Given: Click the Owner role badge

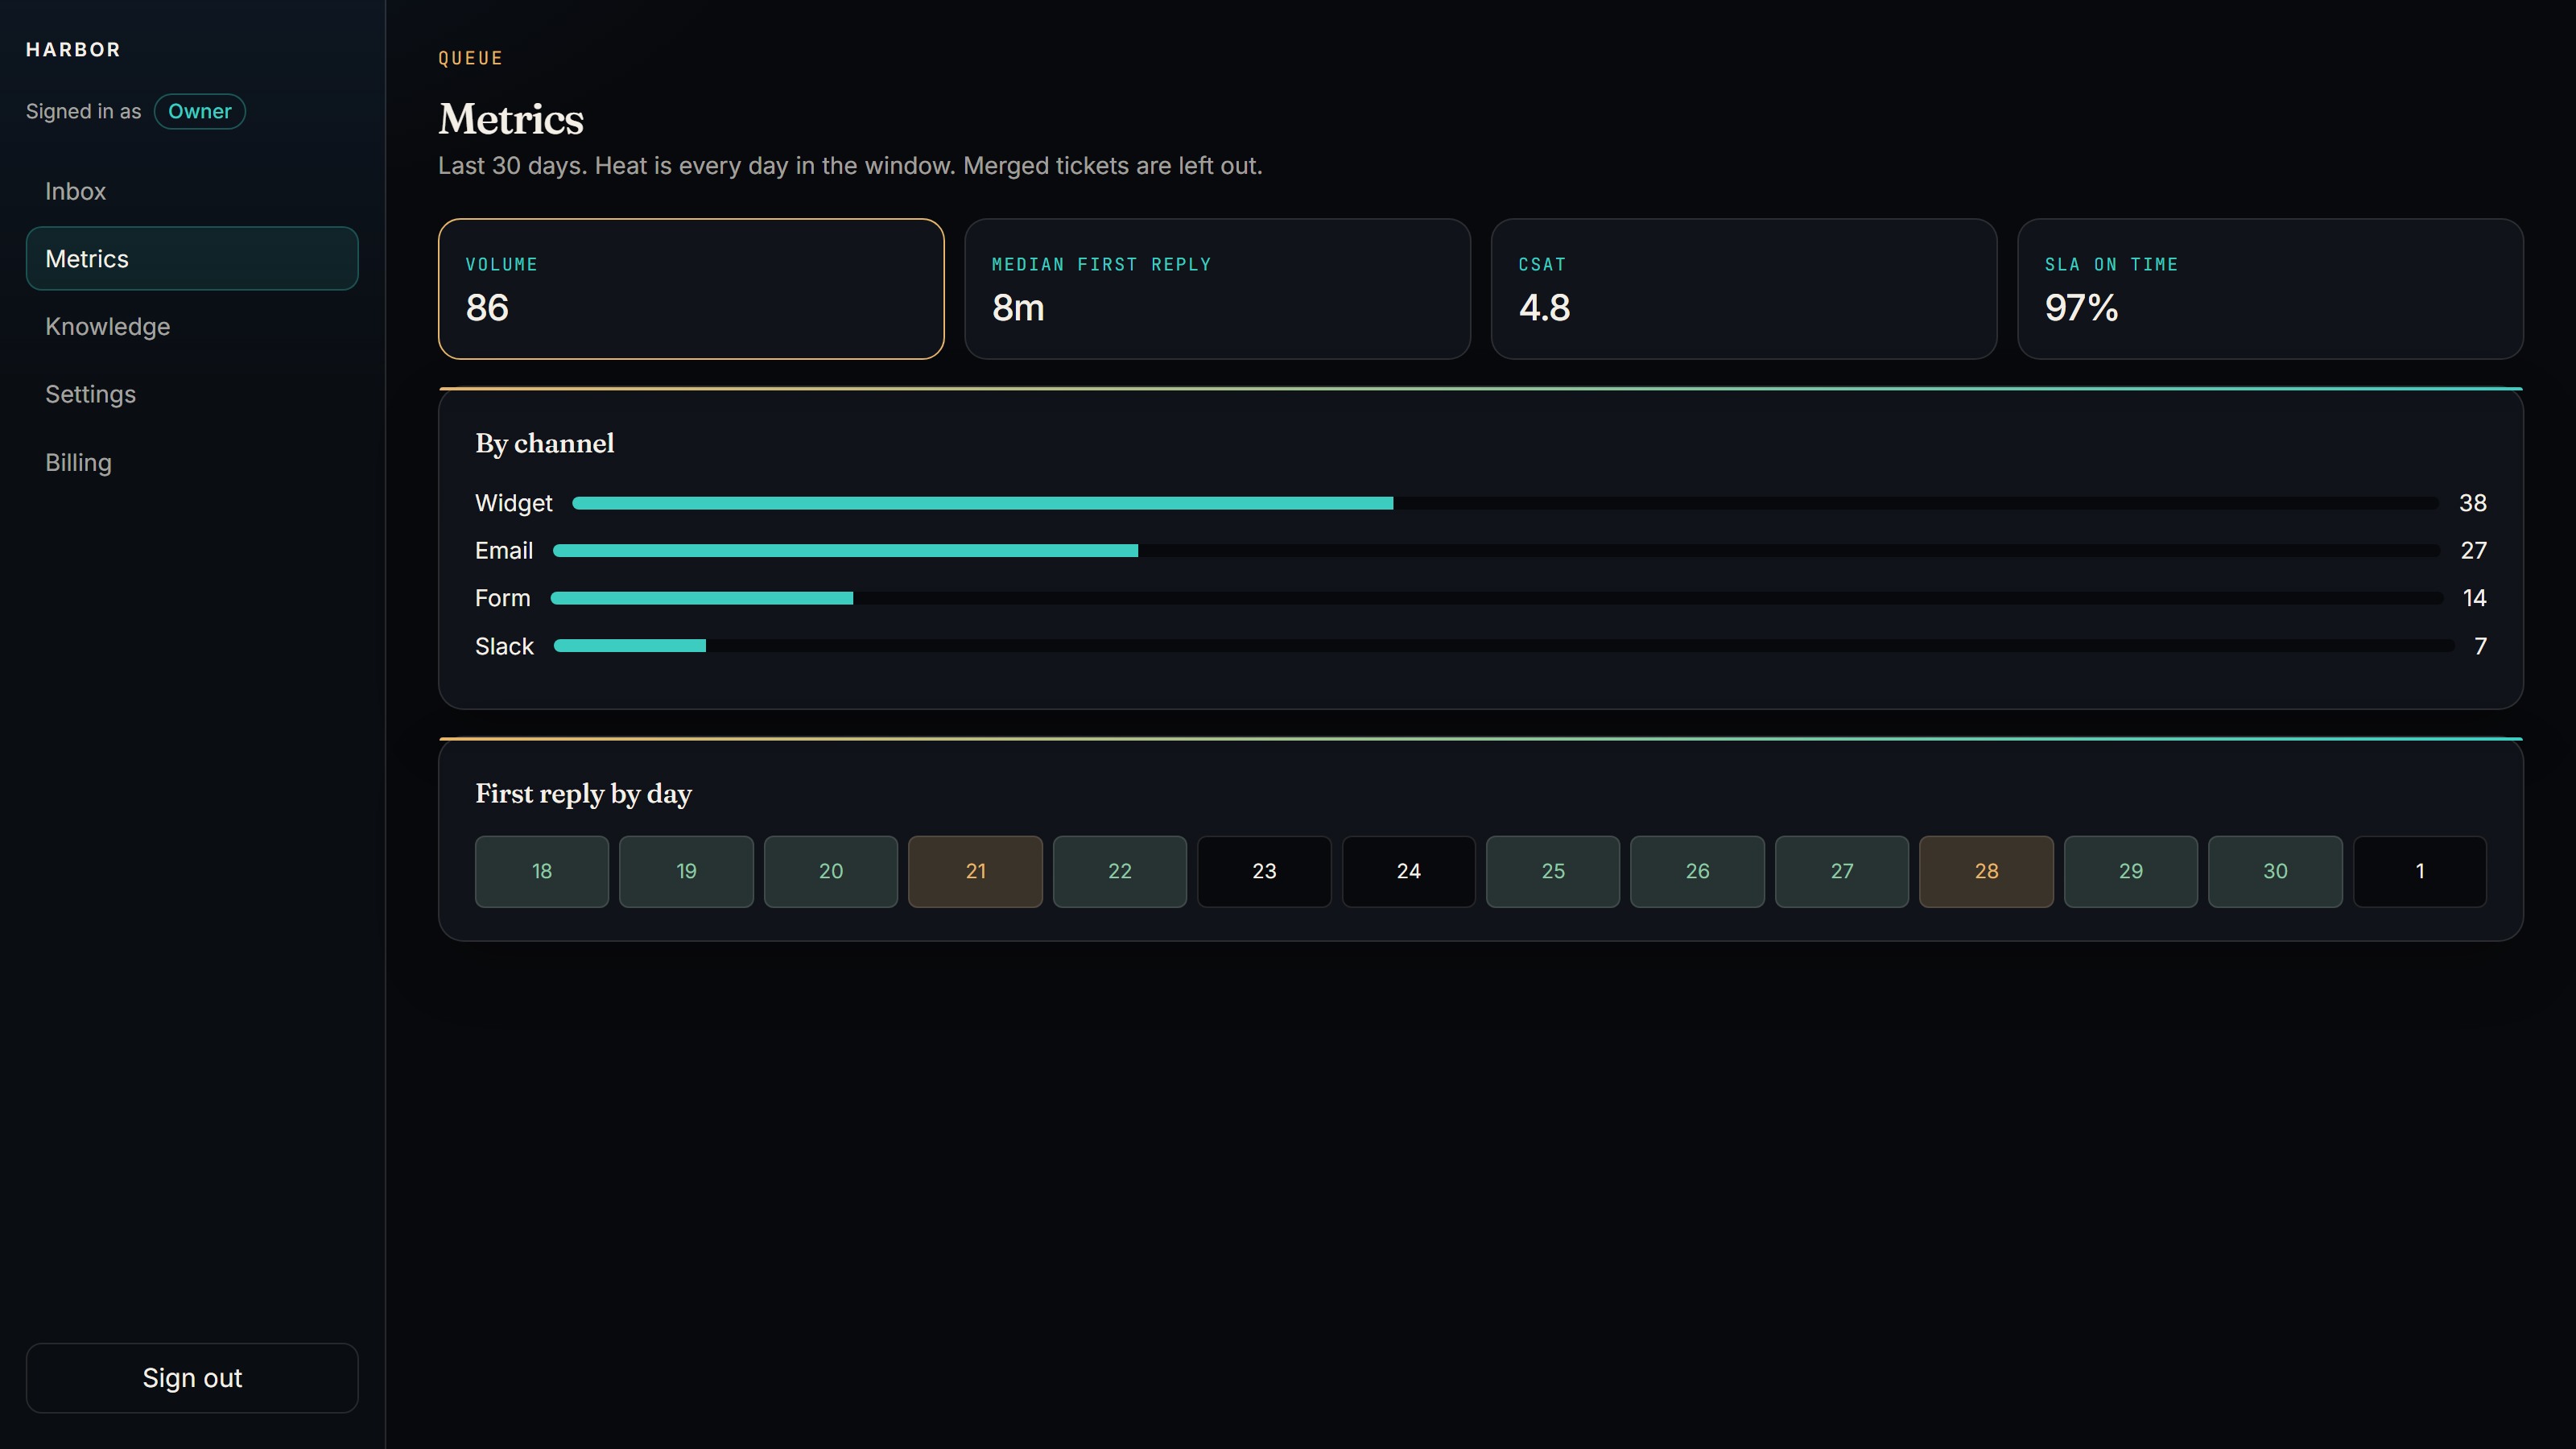Looking at the screenshot, I should pyautogui.click(x=200, y=111).
